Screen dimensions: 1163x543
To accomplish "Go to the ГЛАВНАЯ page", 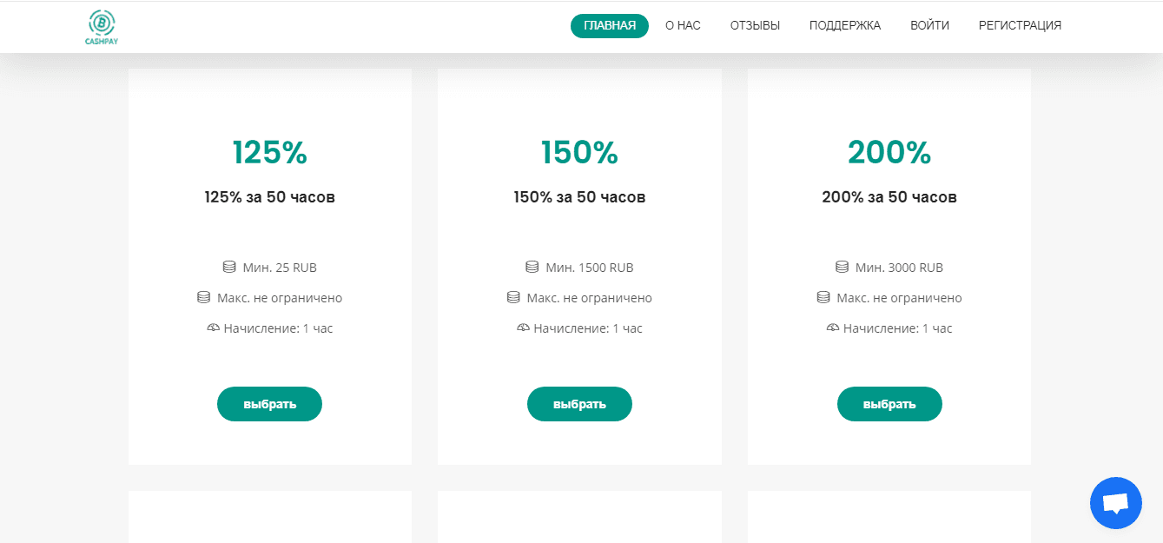I will pyautogui.click(x=609, y=26).
